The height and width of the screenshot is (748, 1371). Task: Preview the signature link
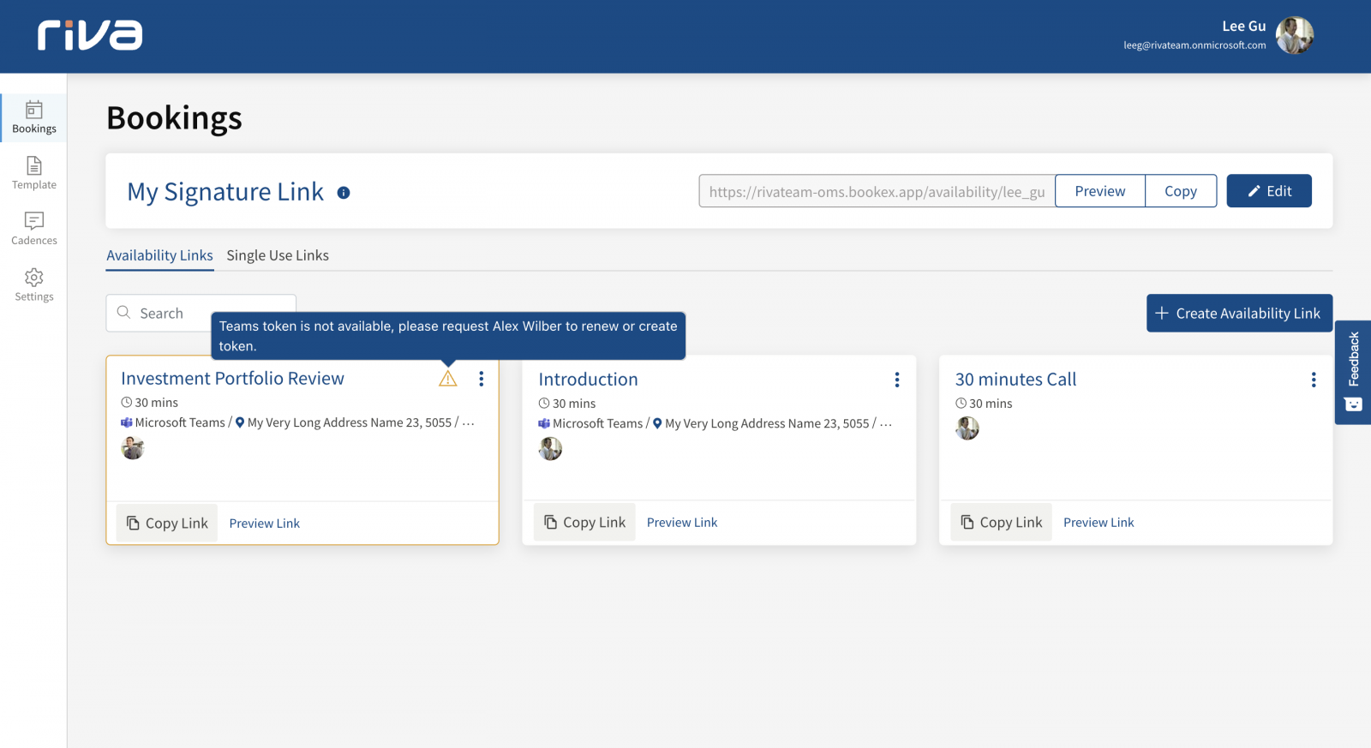(x=1100, y=191)
